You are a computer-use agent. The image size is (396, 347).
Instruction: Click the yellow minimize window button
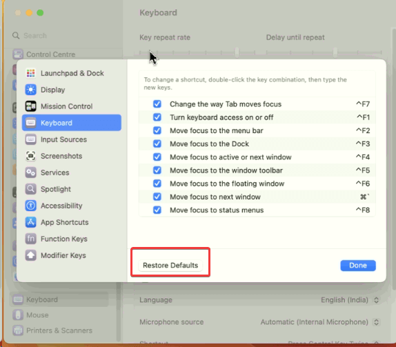pyautogui.click(x=29, y=12)
